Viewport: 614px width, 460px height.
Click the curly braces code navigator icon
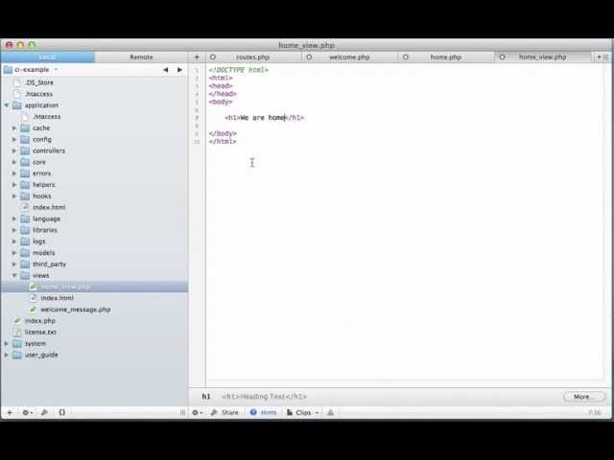[x=61, y=412]
